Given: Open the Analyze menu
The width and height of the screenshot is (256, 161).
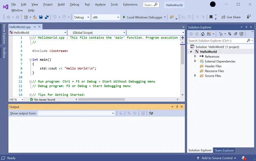Looking at the screenshot, I should (x=100, y=4).
